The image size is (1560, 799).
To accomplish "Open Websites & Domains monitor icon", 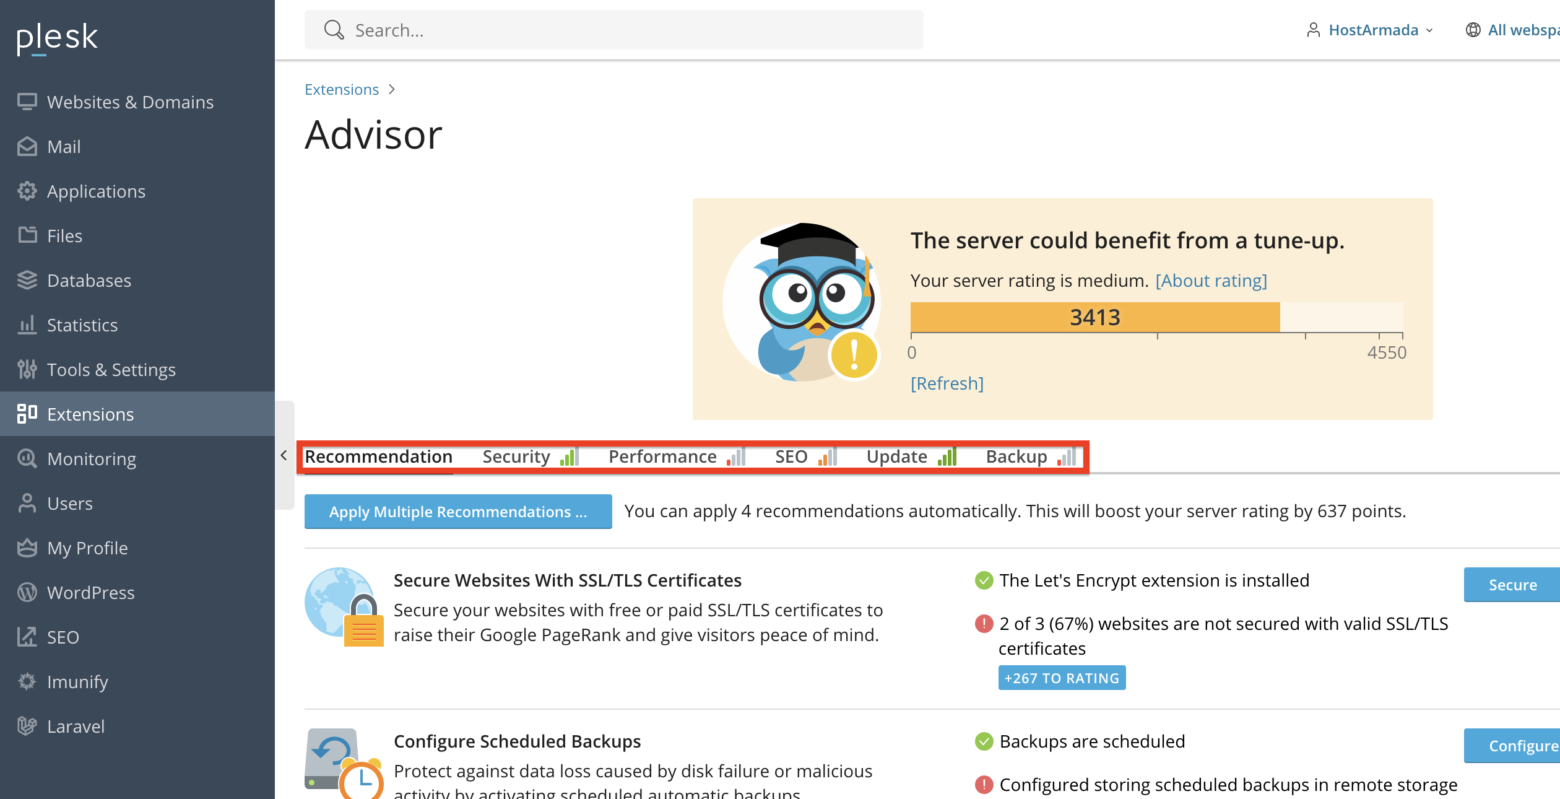I will pyautogui.click(x=27, y=102).
